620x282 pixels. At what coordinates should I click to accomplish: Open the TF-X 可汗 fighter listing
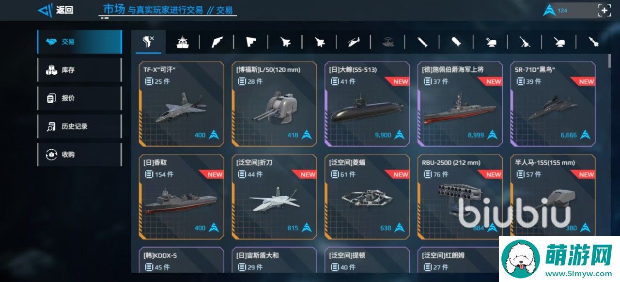(181, 104)
